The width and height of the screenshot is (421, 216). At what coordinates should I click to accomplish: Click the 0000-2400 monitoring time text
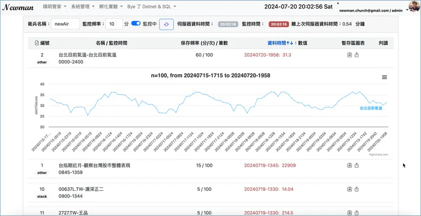[x=71, y=62]
